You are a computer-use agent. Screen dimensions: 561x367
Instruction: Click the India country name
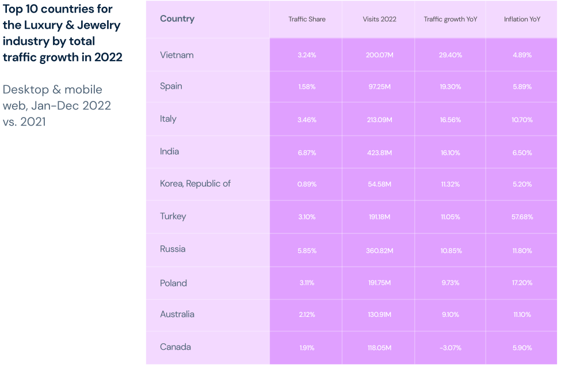pos(169,152)
